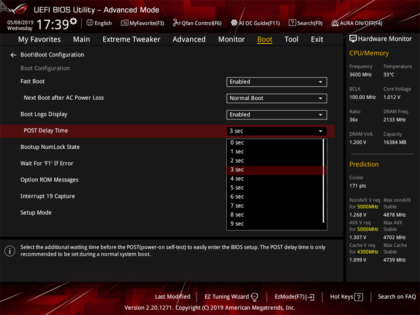
Task: Select the Boot Logo Display row
Action: (x=167, y=114)
